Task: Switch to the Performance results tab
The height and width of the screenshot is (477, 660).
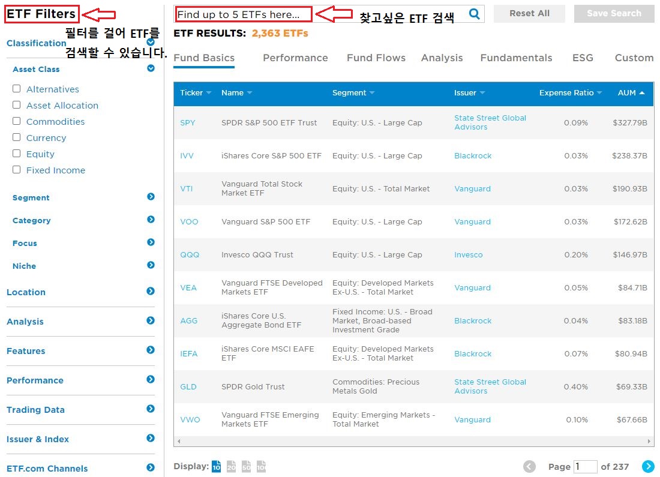Action: click(x=295, y=58)
